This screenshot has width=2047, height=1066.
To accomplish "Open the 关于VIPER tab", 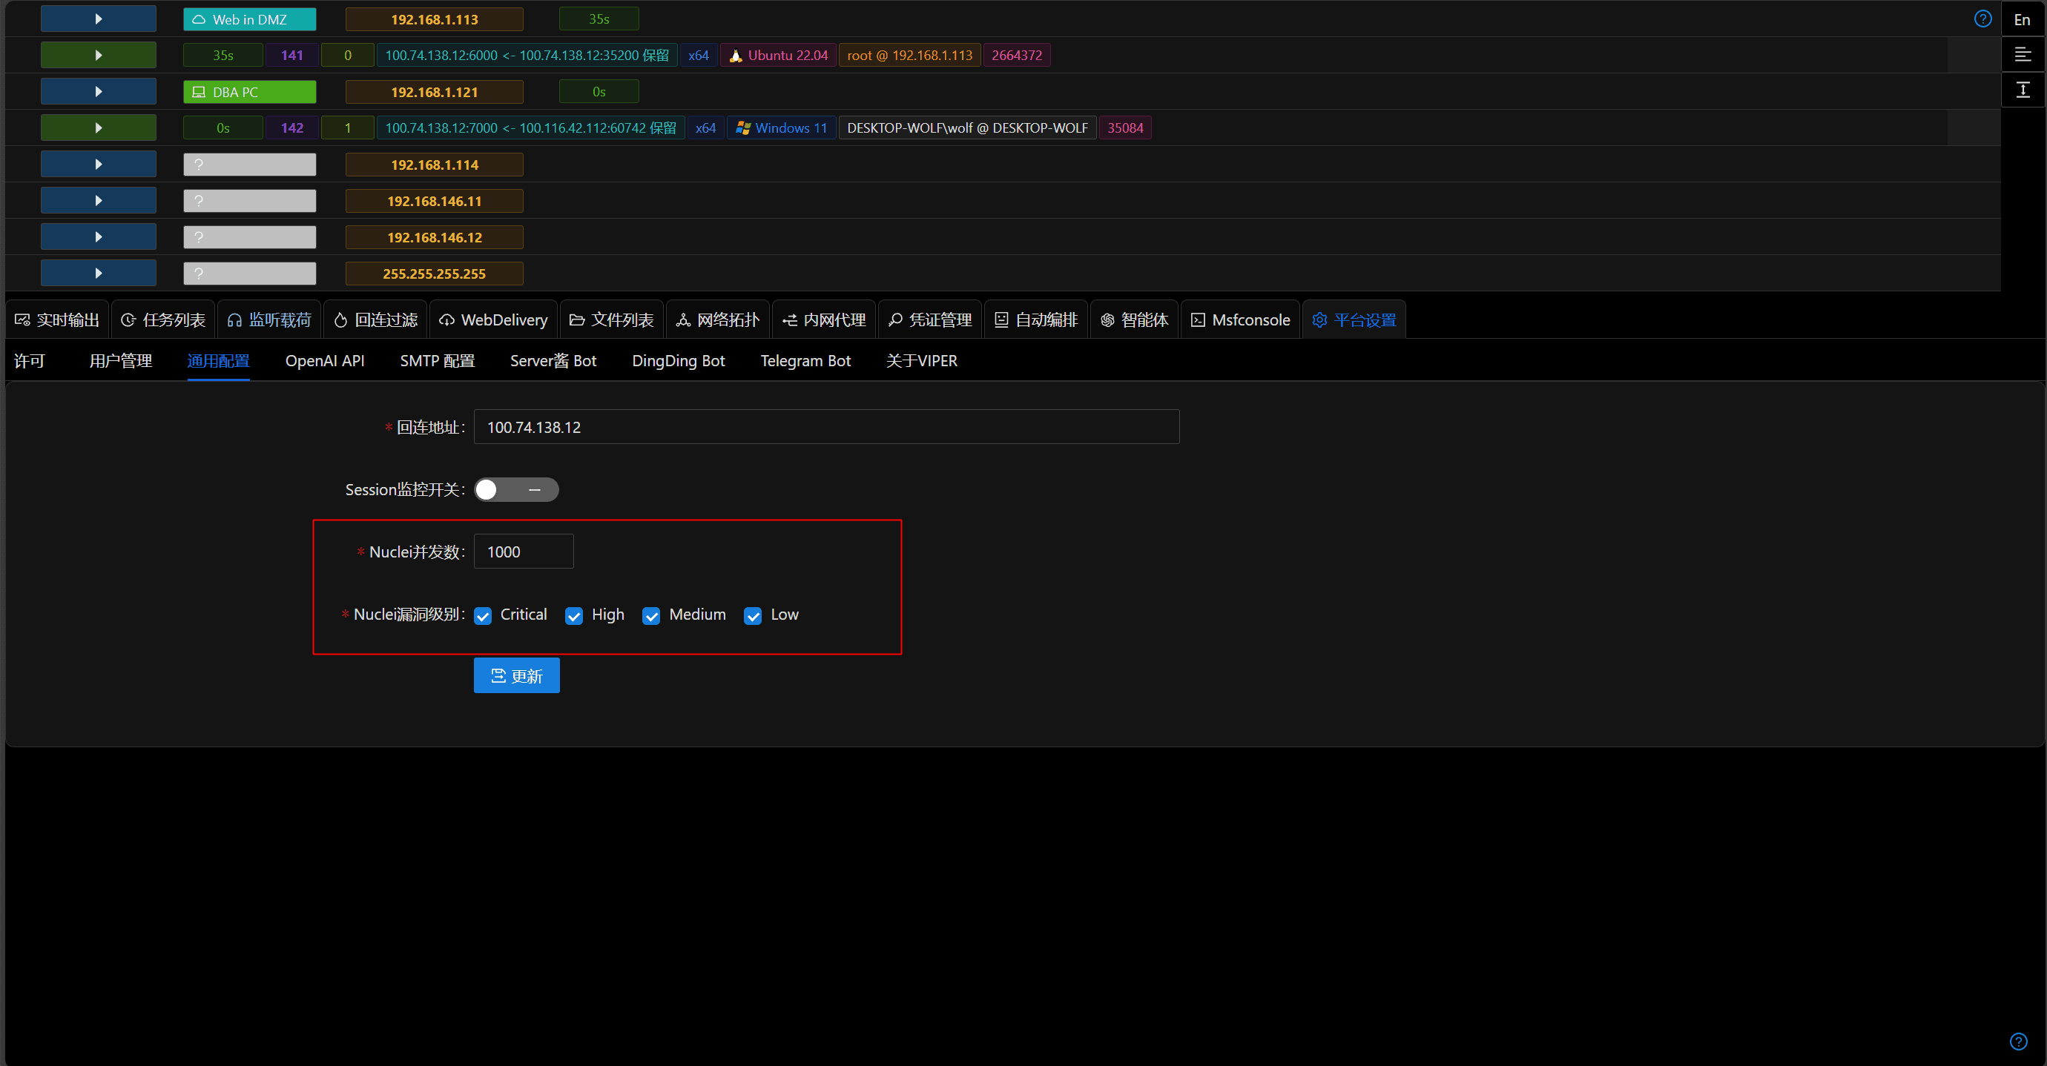I will point(922,362).
